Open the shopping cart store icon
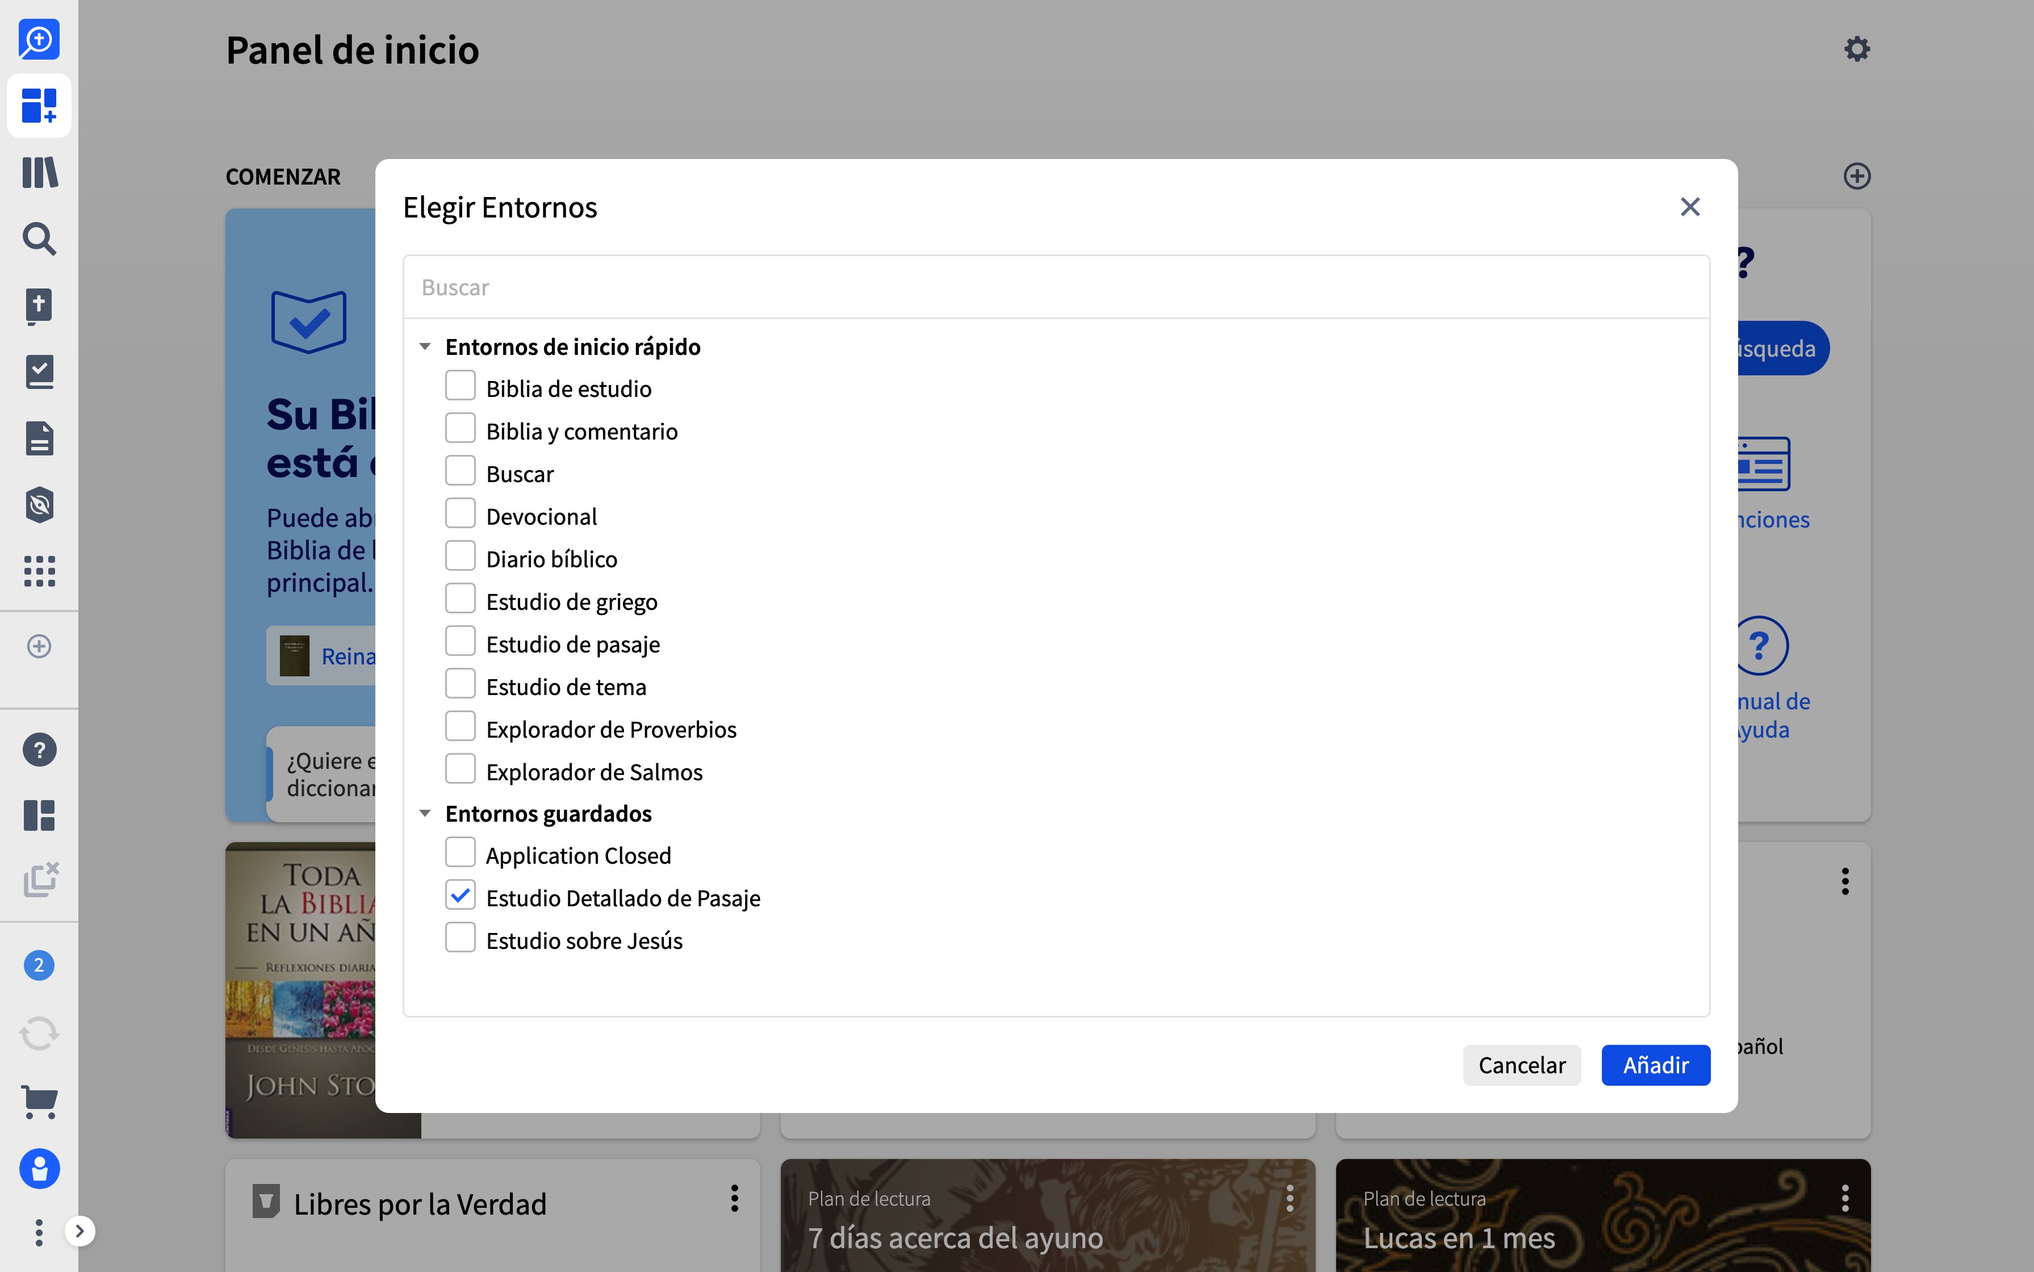 tap(39, 1101)
